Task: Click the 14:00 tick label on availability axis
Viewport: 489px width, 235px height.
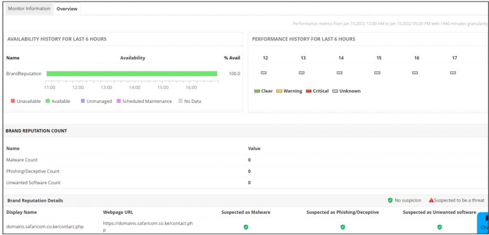Action: [x=134, y=88]
